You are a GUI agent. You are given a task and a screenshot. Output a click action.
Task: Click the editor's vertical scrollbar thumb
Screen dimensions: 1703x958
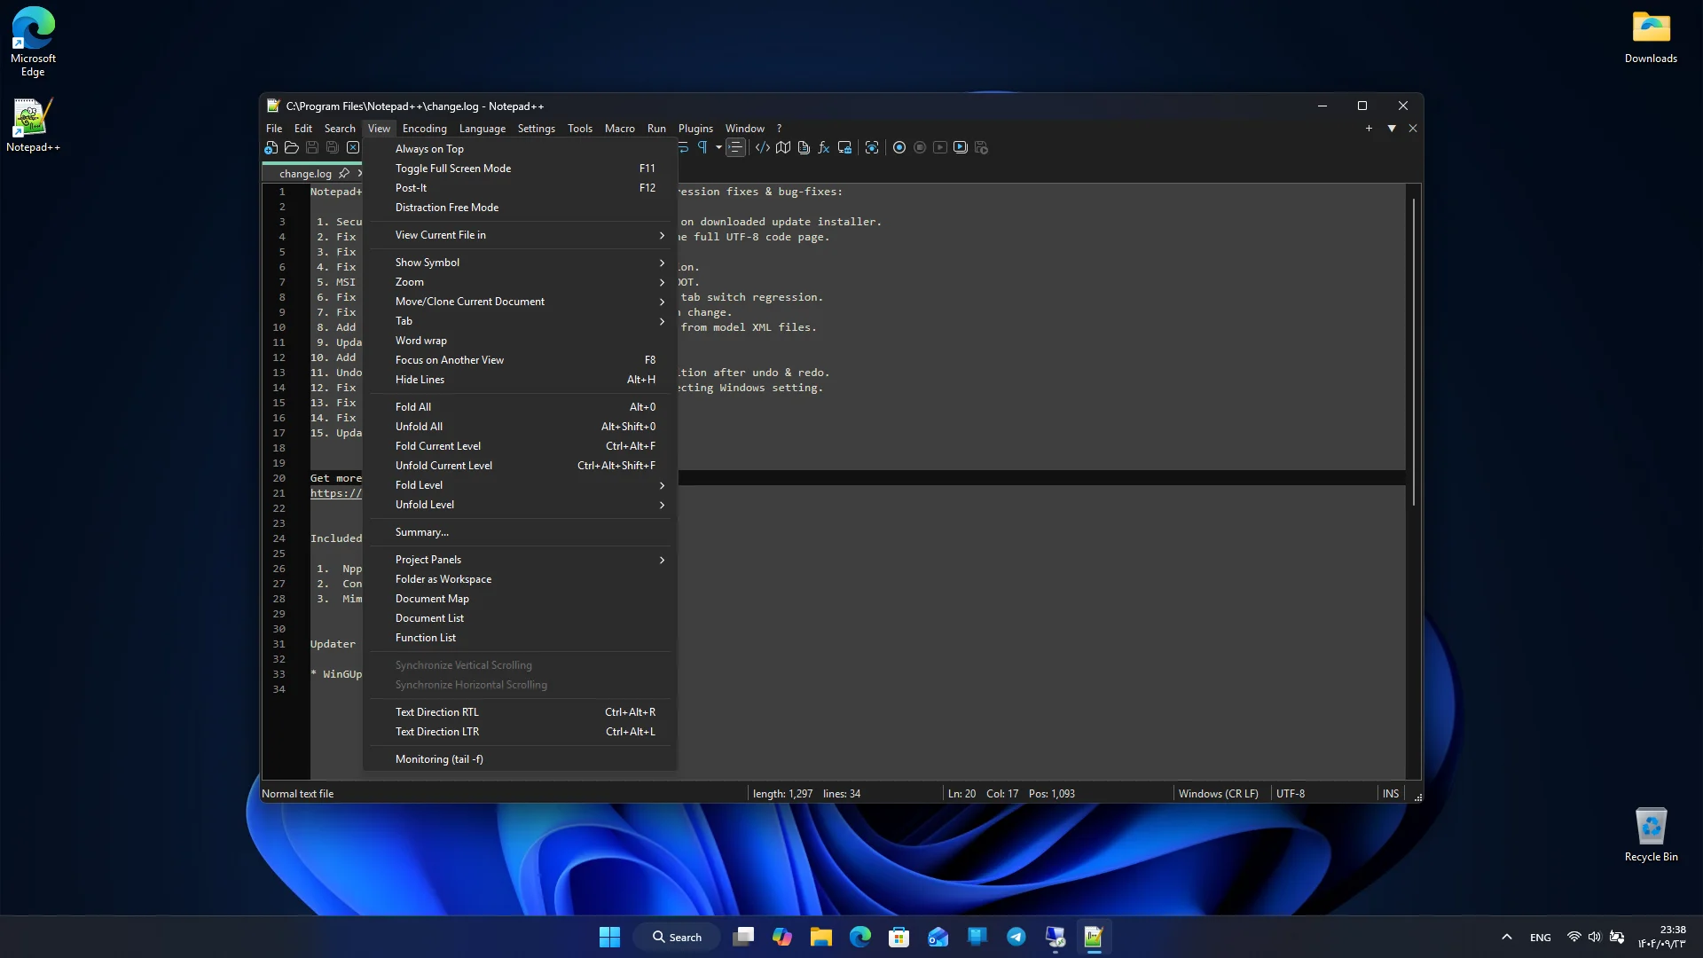click(1413, 352)
